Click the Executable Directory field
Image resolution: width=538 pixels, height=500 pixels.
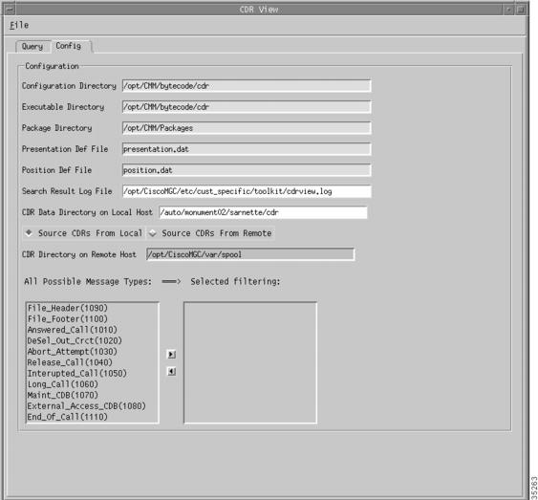[247, 107]
